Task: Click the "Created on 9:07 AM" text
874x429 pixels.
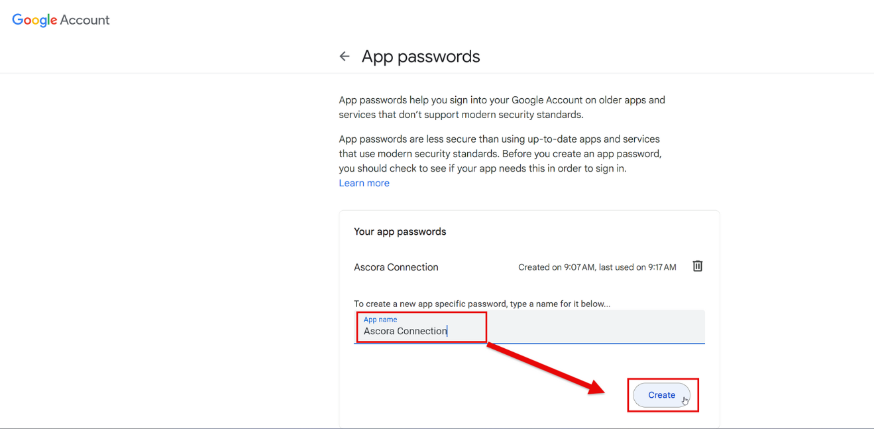Action: pos(556,267)
